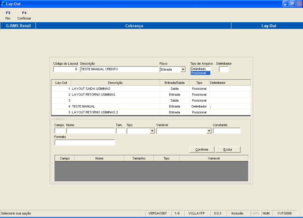Choose Posicional in Tipo de Arquivo list
303x218 pixels.
pos(200,73)
